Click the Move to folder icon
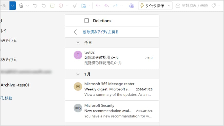The width and height of the screenshot is (224, 126). point(83,6)
